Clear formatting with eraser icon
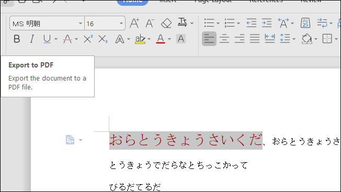 click(x=166, y=23)
